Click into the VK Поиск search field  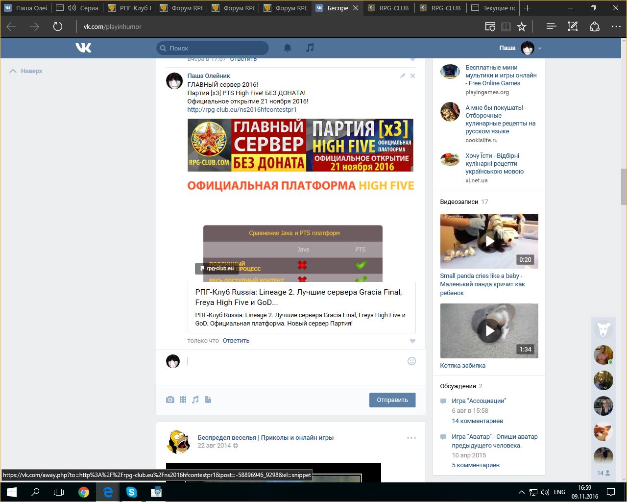(213, 48)
